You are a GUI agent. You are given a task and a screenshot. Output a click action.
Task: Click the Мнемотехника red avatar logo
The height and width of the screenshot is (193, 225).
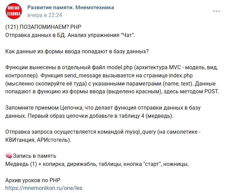(x=14, y=11)
